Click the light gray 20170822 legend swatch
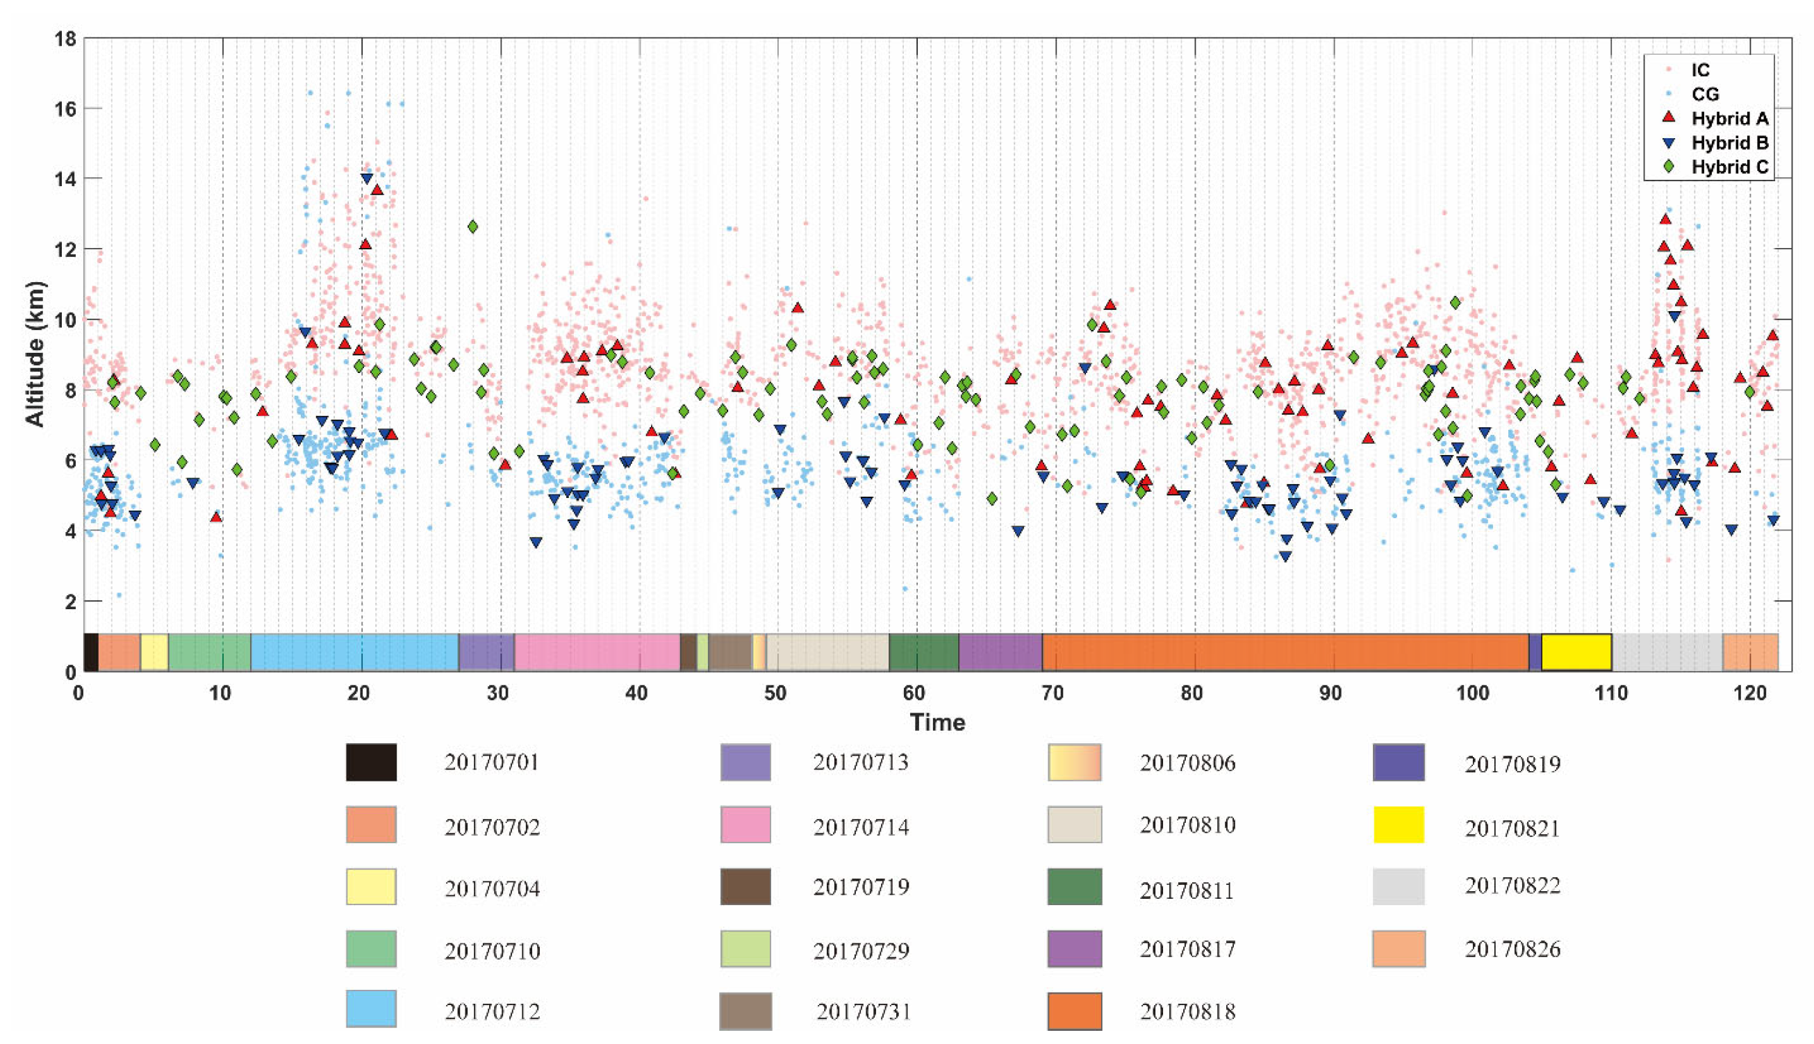Image resolution: width=1814 pixels, height=1044 pixels. pyautogui.click(x=1399, y=886)
